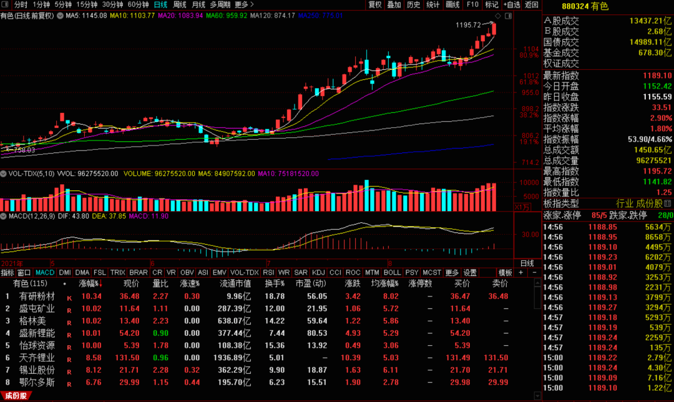674x402 pixels.
Task: Select the 60分钟 period tab
Action: (139, 4)
